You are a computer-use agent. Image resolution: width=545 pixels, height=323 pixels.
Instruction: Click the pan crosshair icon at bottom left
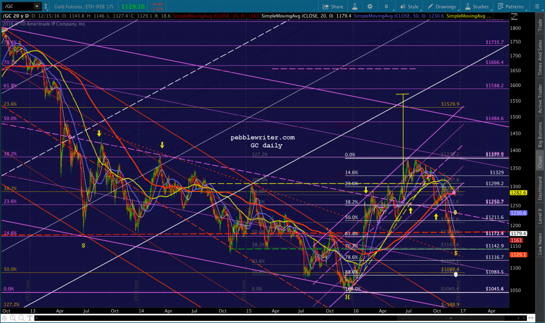pyautogui.click(x=5, y=318)
